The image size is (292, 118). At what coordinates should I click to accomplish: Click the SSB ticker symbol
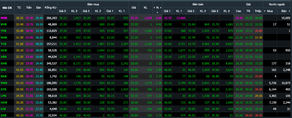tap(4, 115)
